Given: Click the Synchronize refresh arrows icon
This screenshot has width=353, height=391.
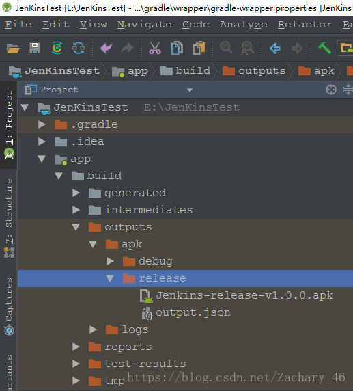Looking at the screenshot, I should point(79,48).
